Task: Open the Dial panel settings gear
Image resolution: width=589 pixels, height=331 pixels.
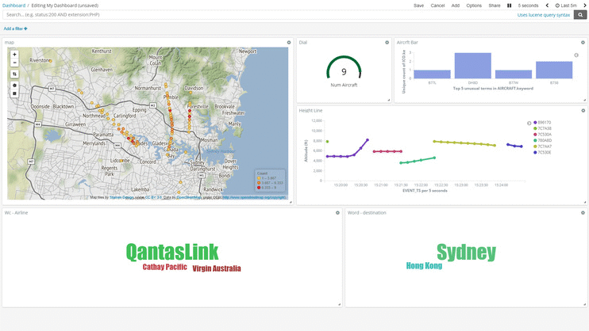Action: coord(387,42)
